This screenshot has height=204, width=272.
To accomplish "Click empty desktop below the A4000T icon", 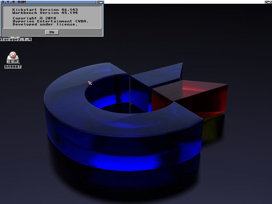I will pyautogui.click(x=13, y=102).
